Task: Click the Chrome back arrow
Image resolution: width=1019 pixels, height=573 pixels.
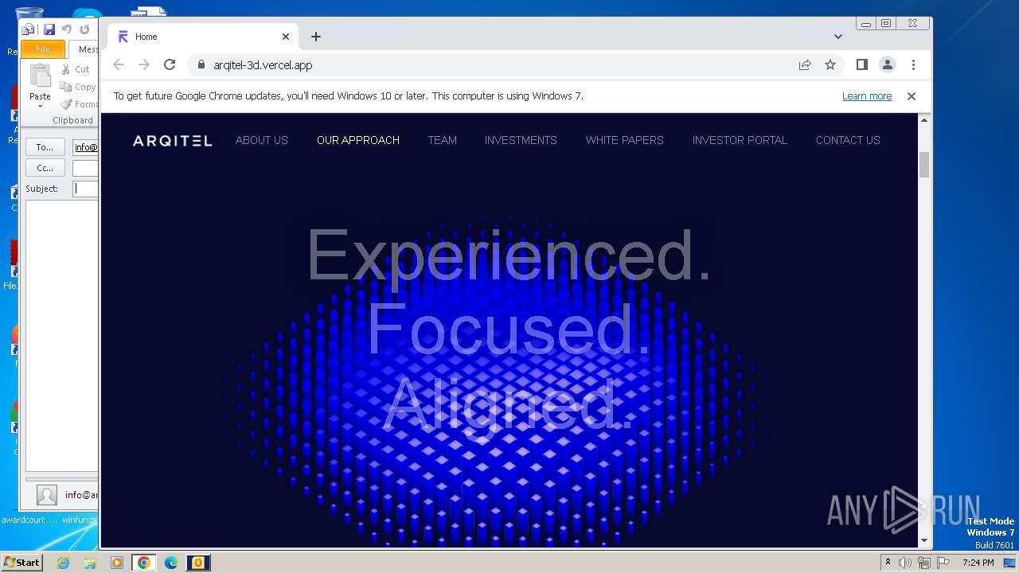Action: point(119,65)
